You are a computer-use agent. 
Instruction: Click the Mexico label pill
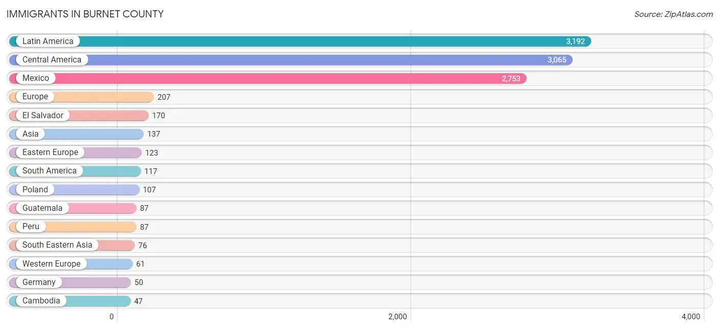[x=36, y=78]
